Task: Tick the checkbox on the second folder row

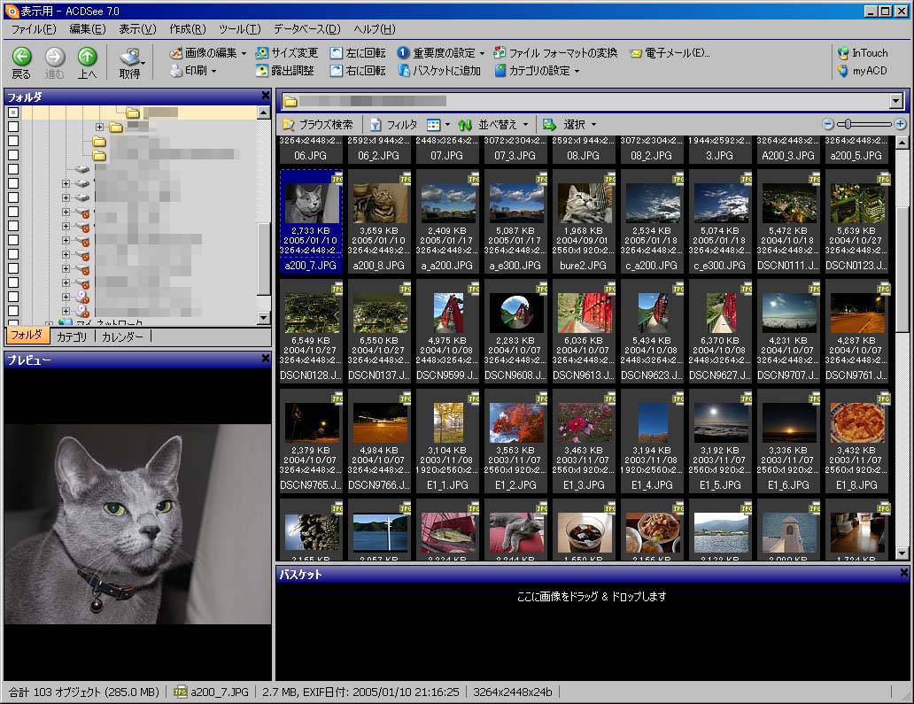Action: point(13,127)
